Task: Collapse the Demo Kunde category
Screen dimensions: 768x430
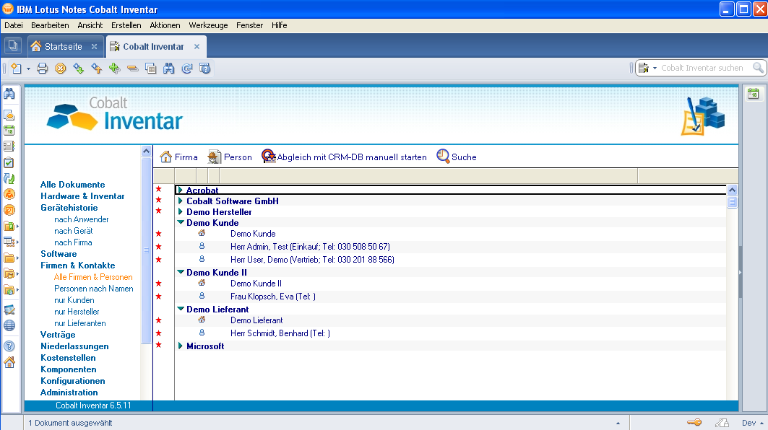Action: click(x=181, y=223)
